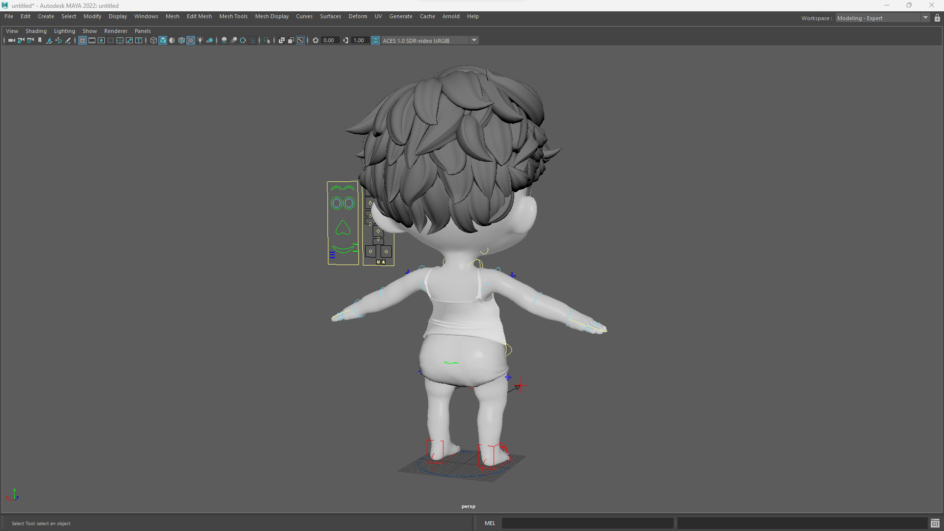
Task: Open the ACES 1.0 SDR-video dropdown
Action: (x=430, y=40)
